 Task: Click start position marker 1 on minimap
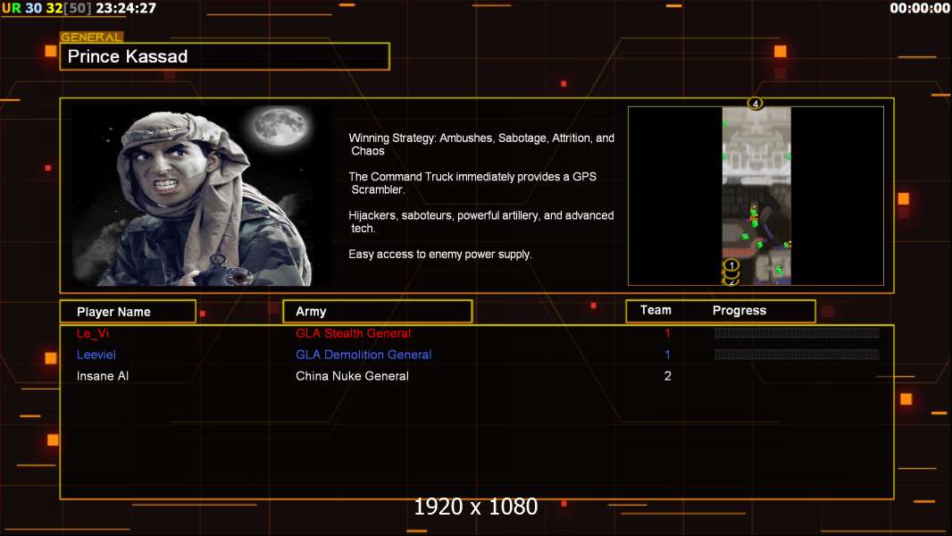pyautogui.click(x=731, y=265)
